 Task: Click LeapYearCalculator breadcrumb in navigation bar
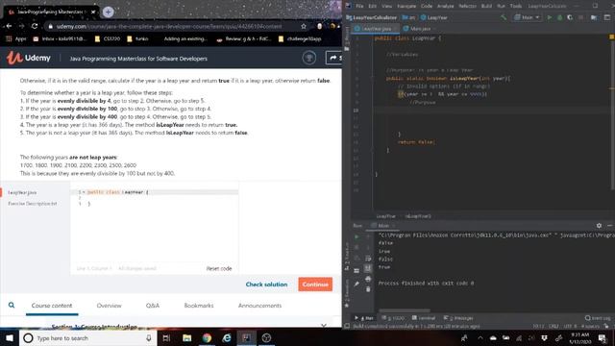click(x=371, y=17)
